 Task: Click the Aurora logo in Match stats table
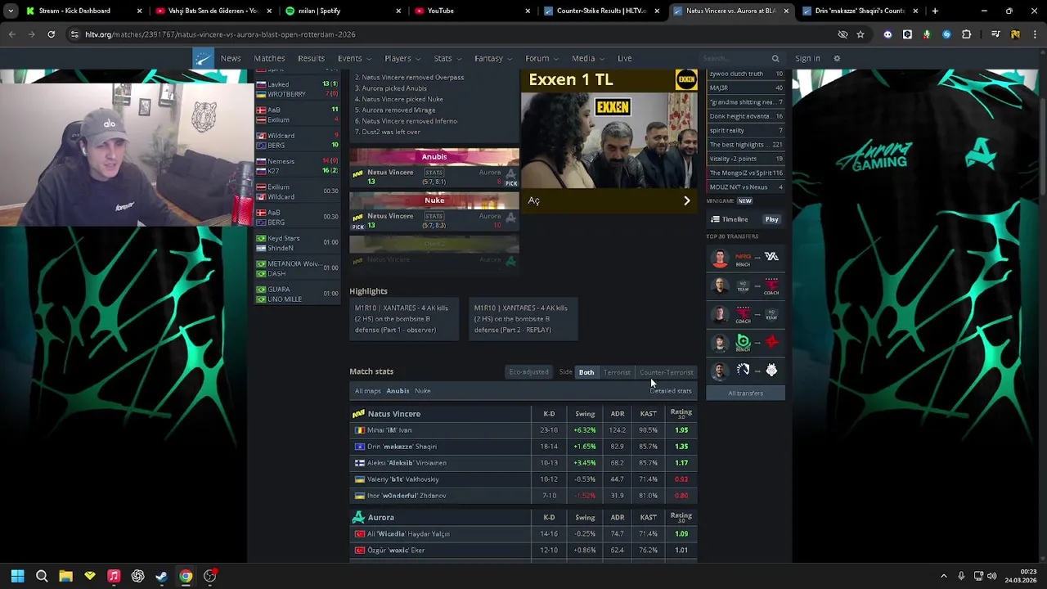[357, 517]
